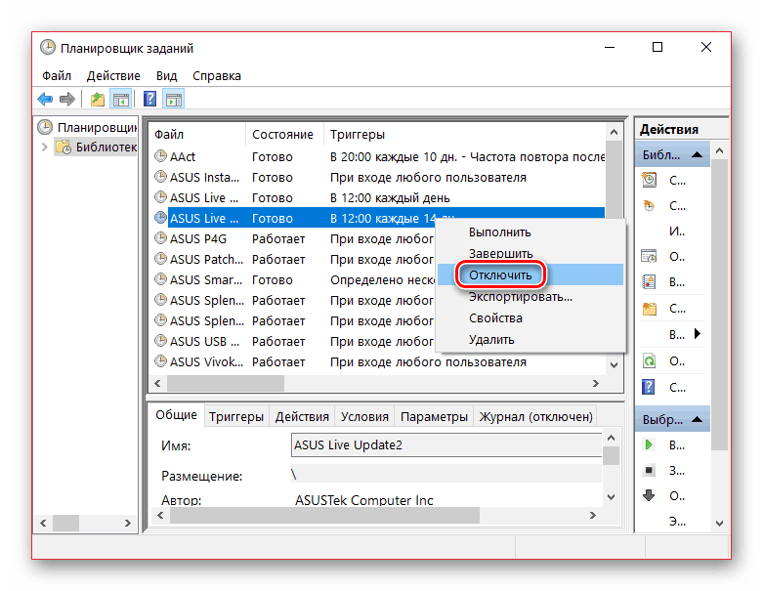The image size is (763, 591).
Task: Click the enable tasks history icon
Action: [x=649, y=281]
